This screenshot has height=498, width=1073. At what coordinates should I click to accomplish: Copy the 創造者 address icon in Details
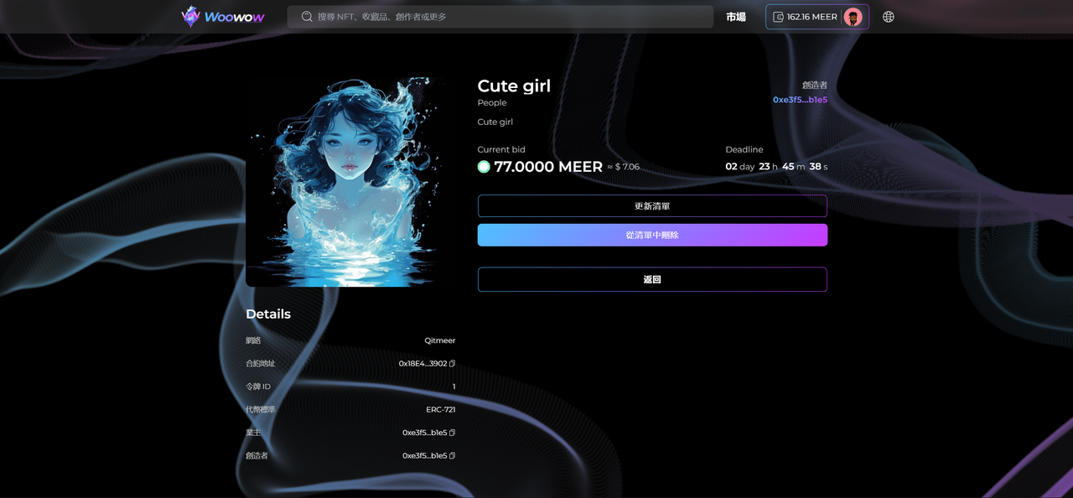453,456
